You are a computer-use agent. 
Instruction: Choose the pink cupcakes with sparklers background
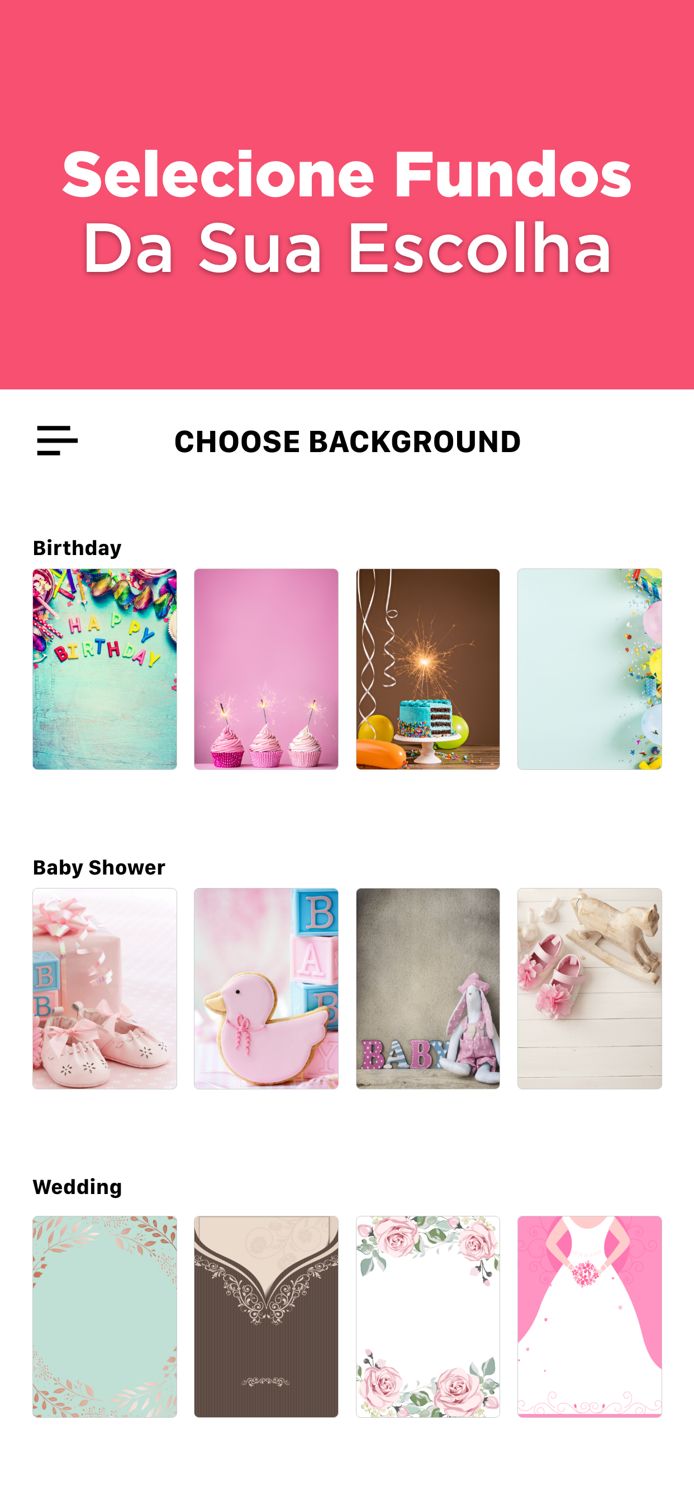[267, 669]
